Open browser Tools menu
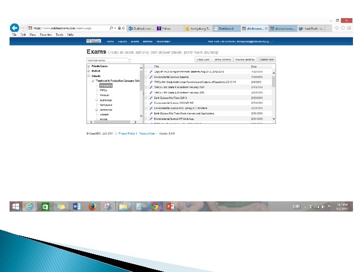The height and width of the screenshot is (272, 362). 59,34
